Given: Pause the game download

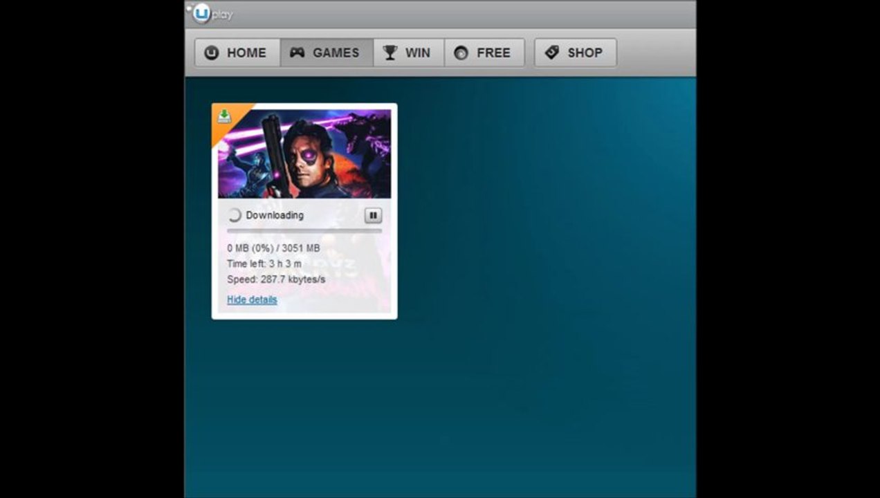Looking at the screenshot, I should (x=373, y=215).
